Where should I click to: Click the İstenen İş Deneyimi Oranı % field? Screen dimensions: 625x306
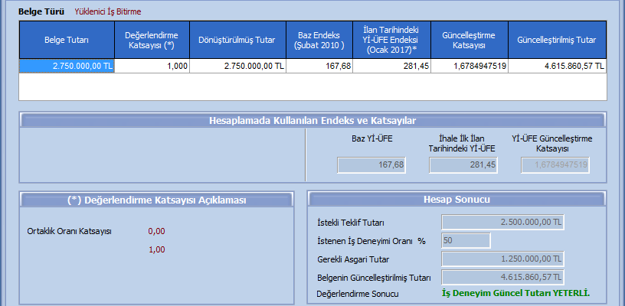point(466,240)
